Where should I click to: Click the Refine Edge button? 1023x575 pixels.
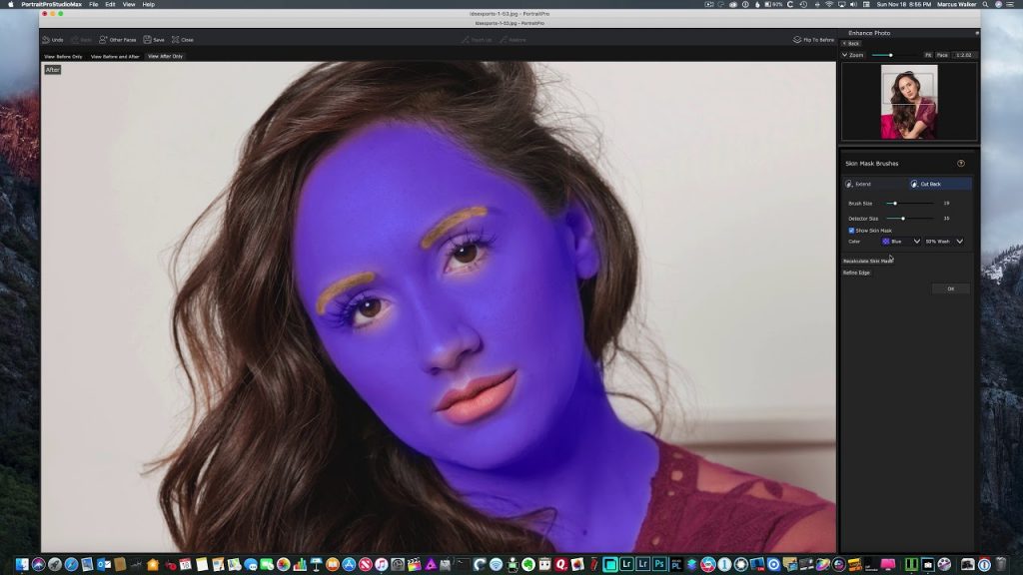[856, 273]
